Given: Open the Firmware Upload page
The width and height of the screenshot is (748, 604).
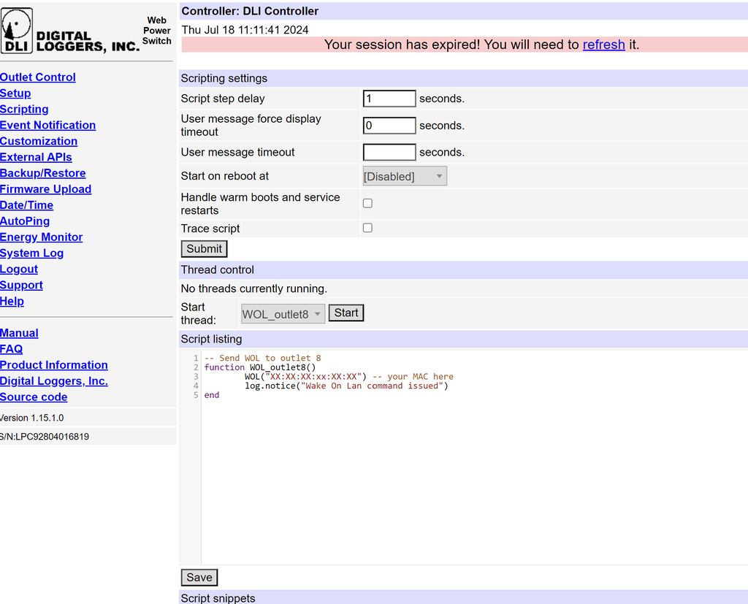Looking at the screenshot, I should 45,189.
